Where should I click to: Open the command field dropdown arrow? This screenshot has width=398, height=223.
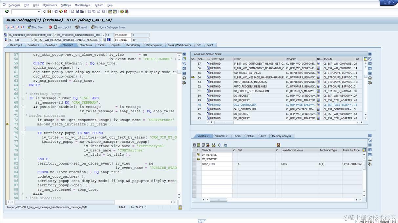click(39, 12)
